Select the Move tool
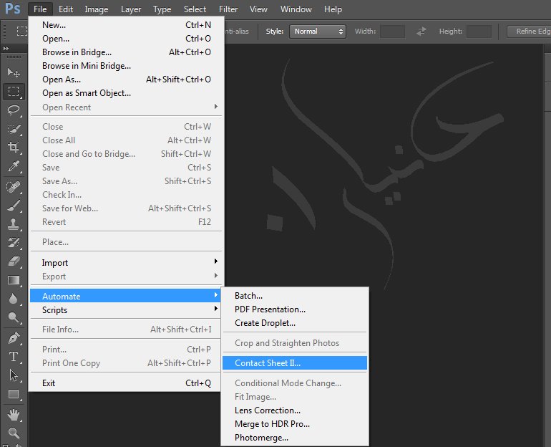Screen dimensions: 551x447 [14, 72]
